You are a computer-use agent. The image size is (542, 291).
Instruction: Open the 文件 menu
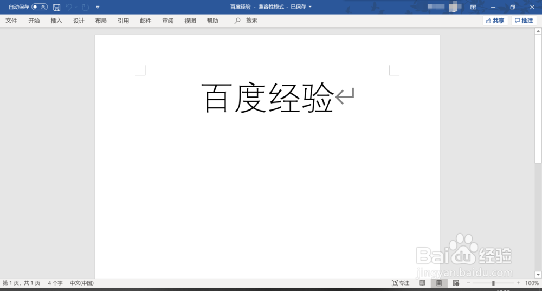11,21
